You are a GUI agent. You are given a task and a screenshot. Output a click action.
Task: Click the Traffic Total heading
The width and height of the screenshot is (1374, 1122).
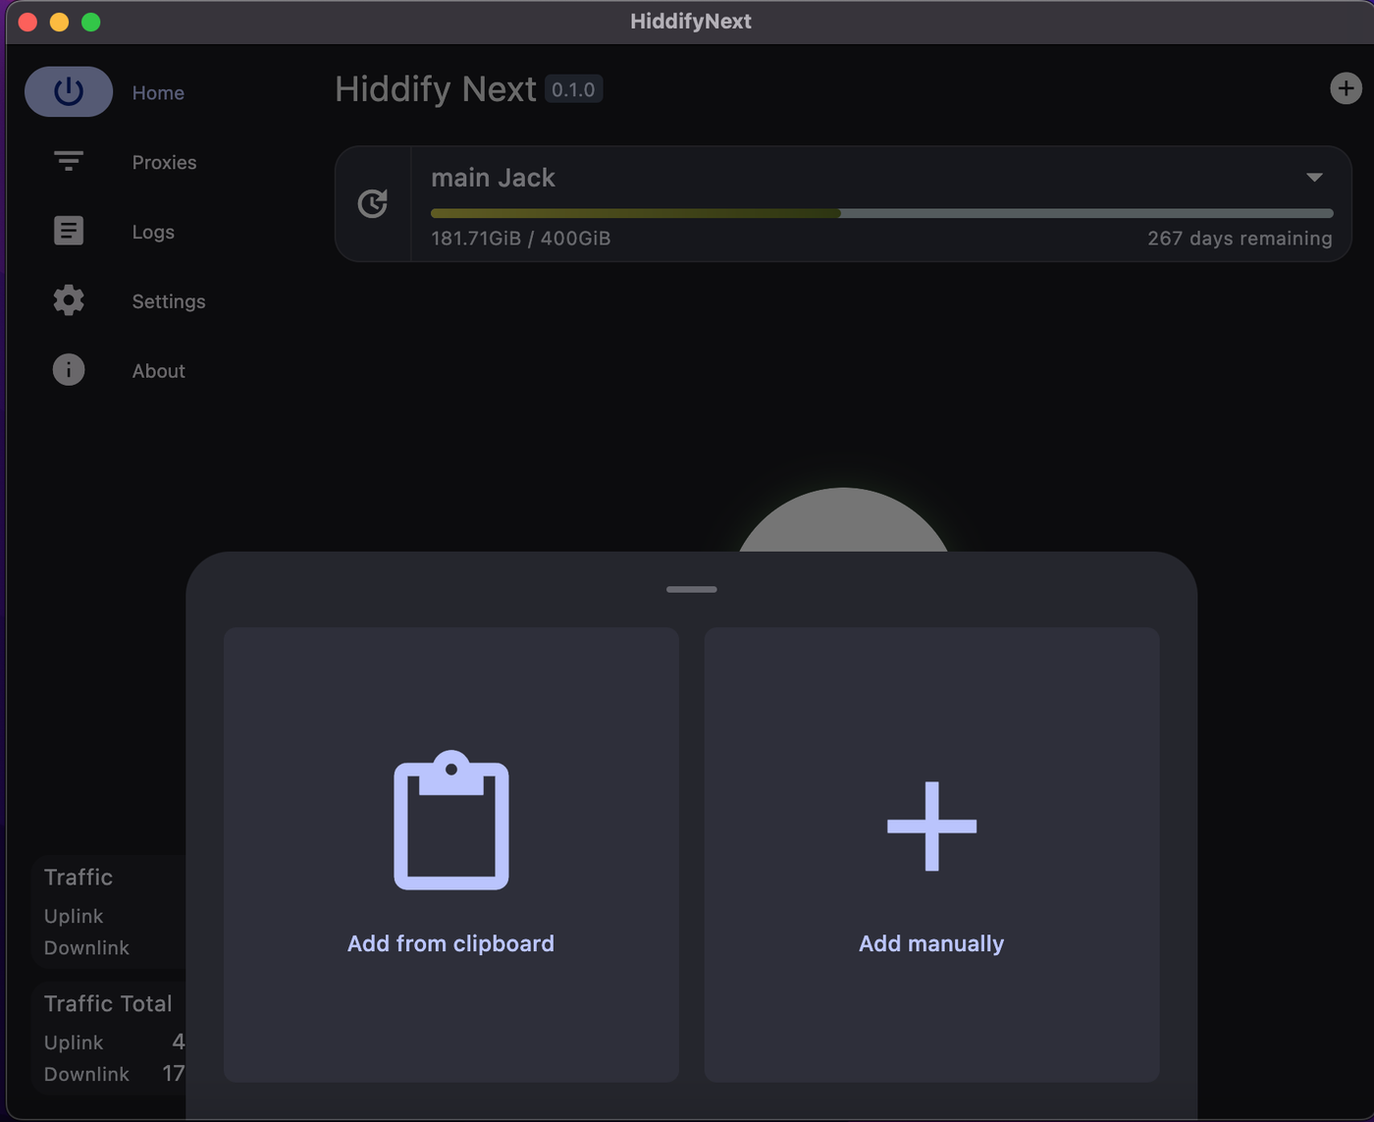click(108, 1003)
